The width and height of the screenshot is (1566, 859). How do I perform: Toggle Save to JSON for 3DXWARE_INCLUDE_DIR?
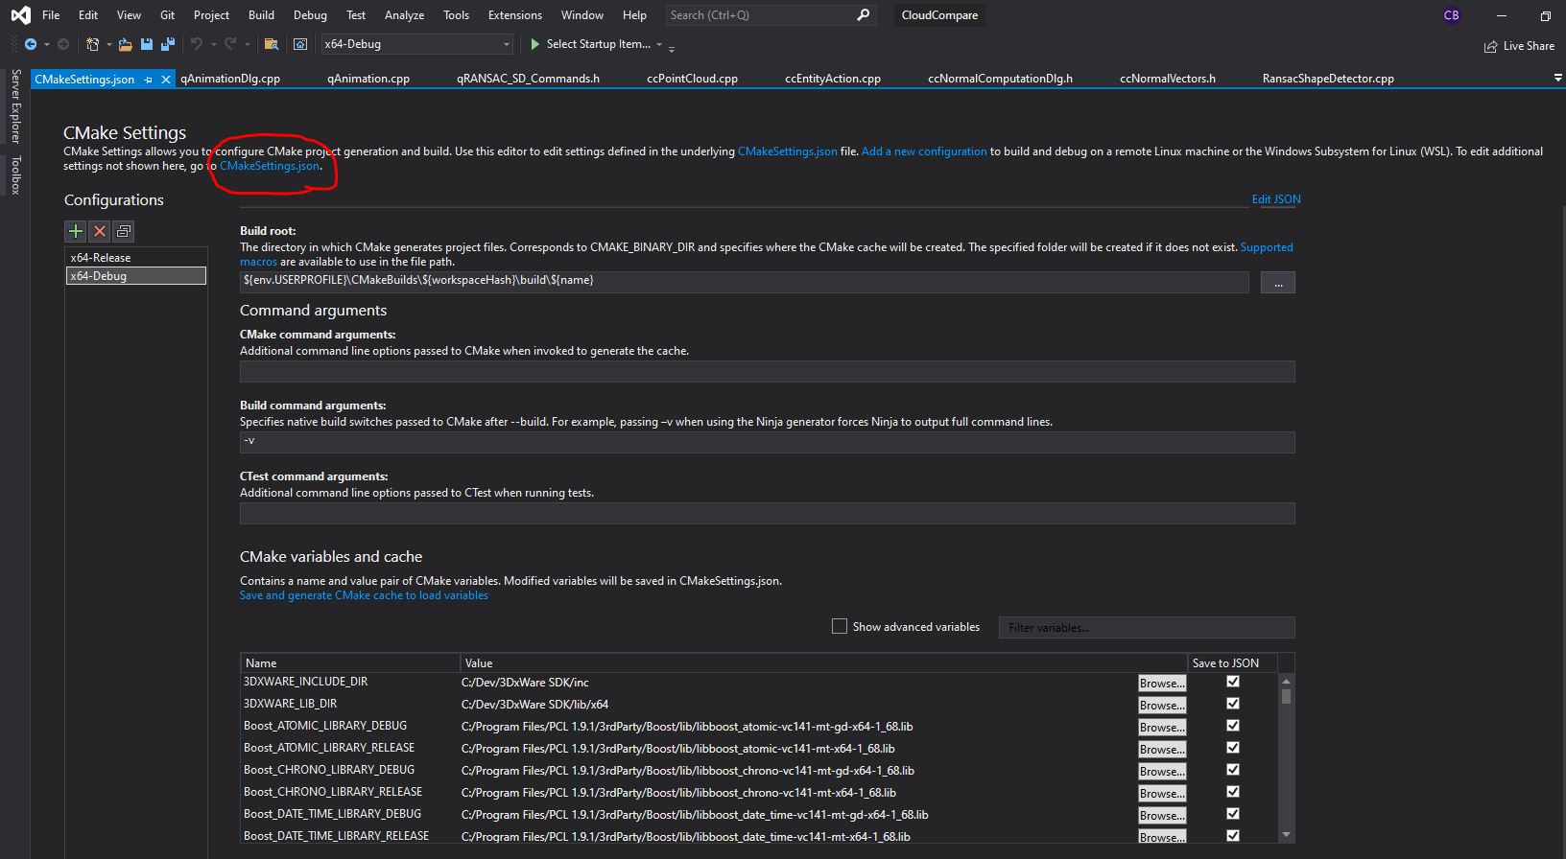click(1233, 682)
